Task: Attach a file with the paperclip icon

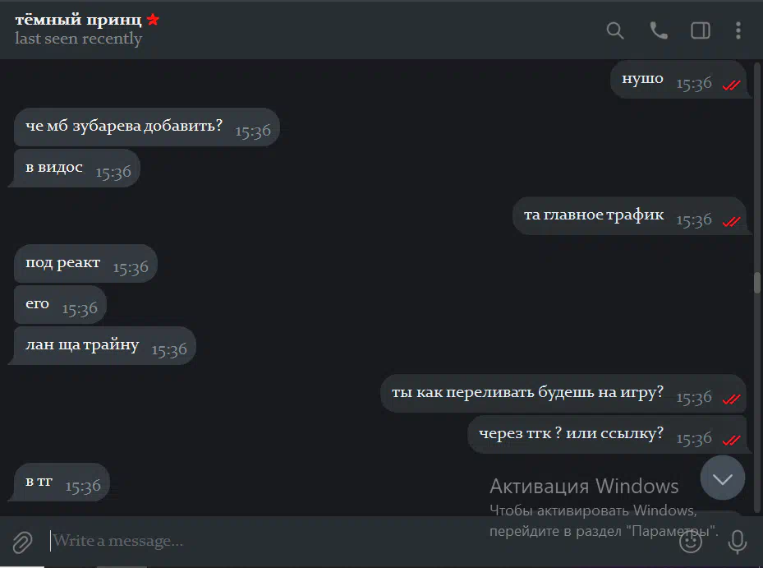Action: 22,542
